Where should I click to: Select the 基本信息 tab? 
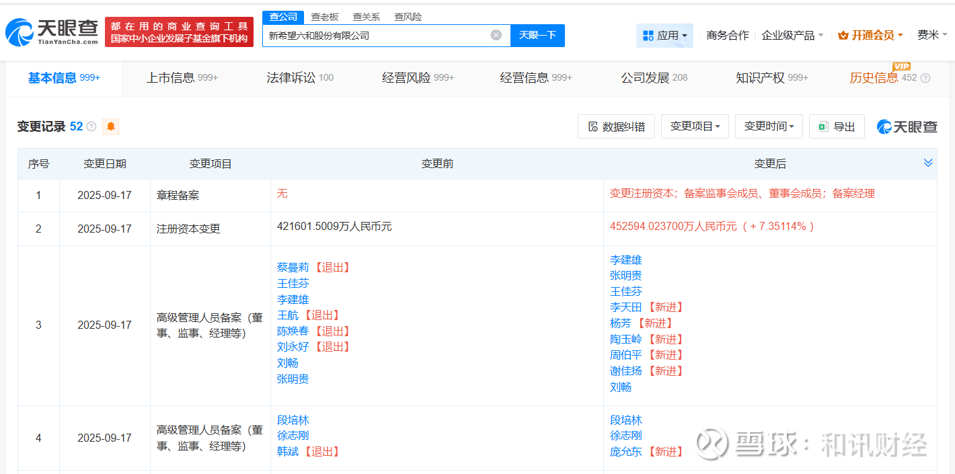[64, 78]
